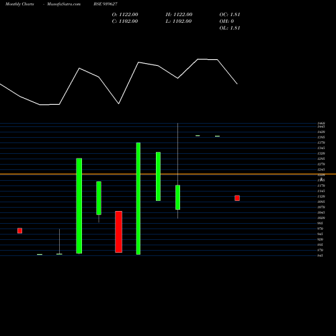The image size is (336, 336).
Task: Click the latest small red candle near 1120
Action: click(x=237, y=198)
